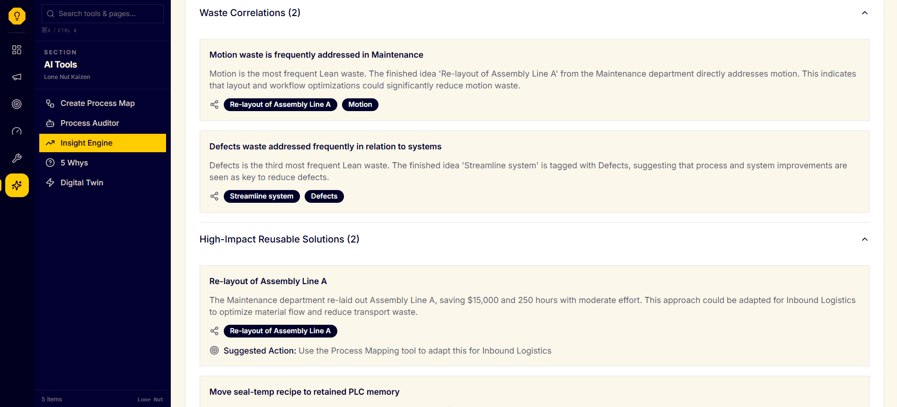Click the lightbulb logo icon
The image size is (897, 407).
point(17,16)
